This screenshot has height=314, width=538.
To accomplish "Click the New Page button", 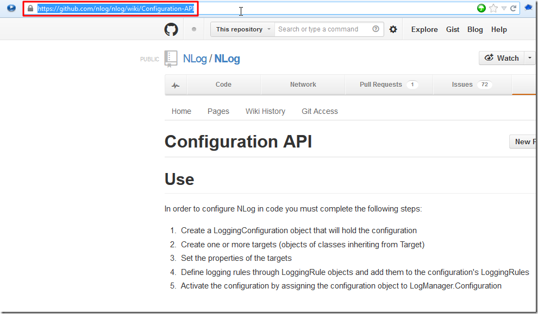I will 523,142.
